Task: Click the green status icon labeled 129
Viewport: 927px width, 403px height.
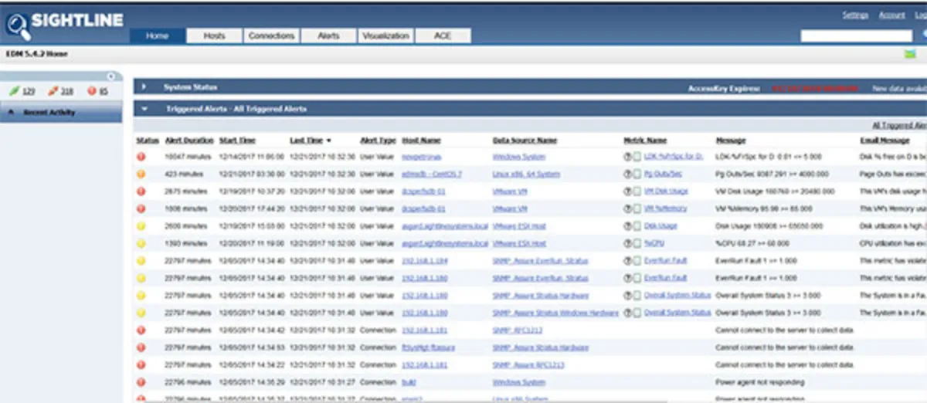Action: click(15, 91)
